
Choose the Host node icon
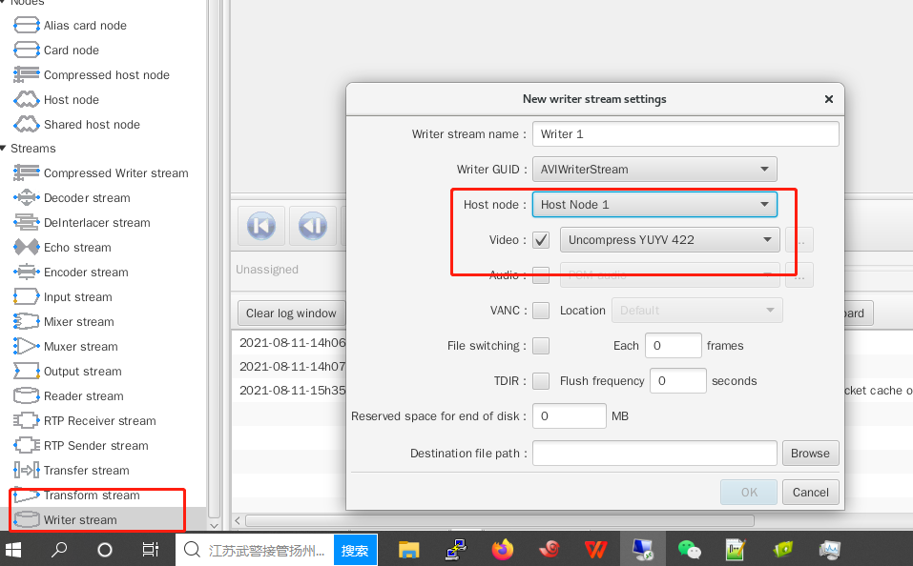(x=26, y=99)
